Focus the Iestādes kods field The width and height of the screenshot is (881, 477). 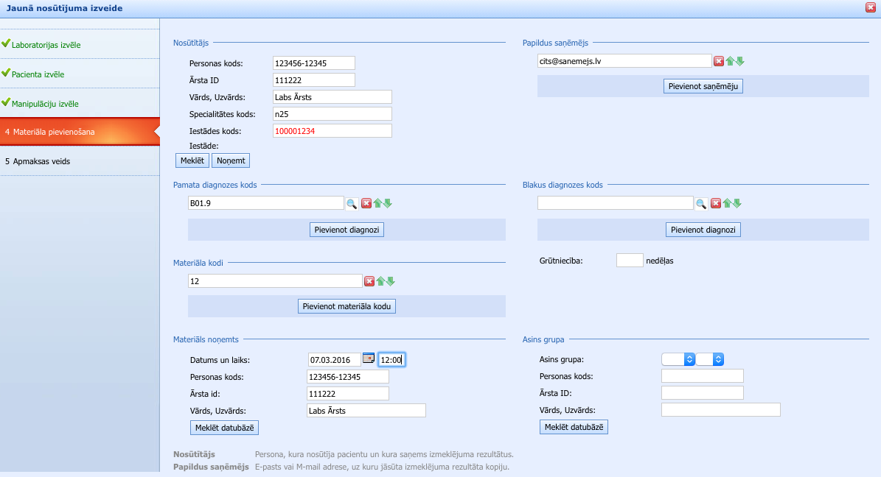coord(332,131)
